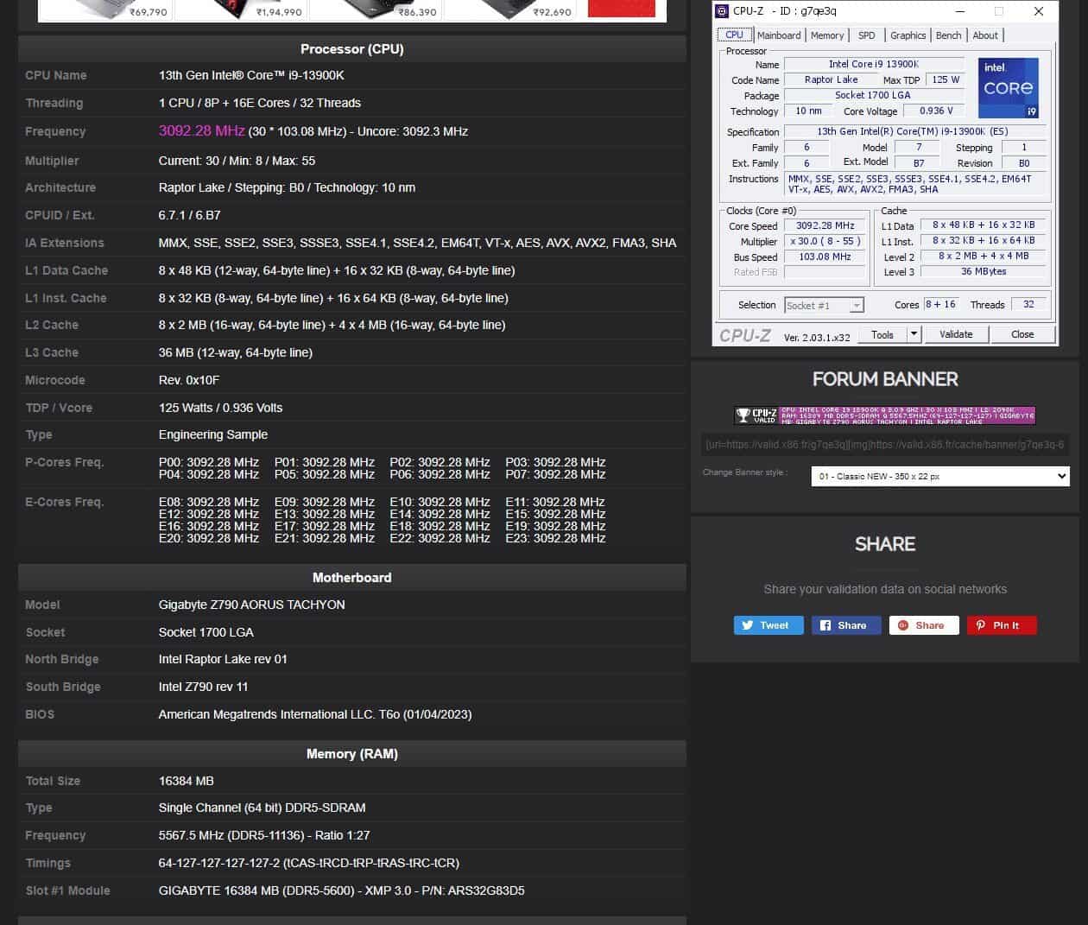1088x925 pixels.
Task: Click the Facebook Share button
Action: pos(845,625)
